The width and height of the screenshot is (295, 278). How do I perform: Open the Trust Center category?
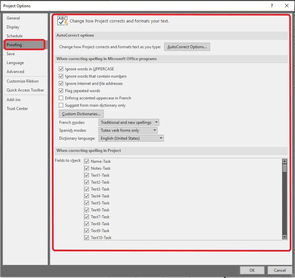pyautogui.click(x=25, y=109)
